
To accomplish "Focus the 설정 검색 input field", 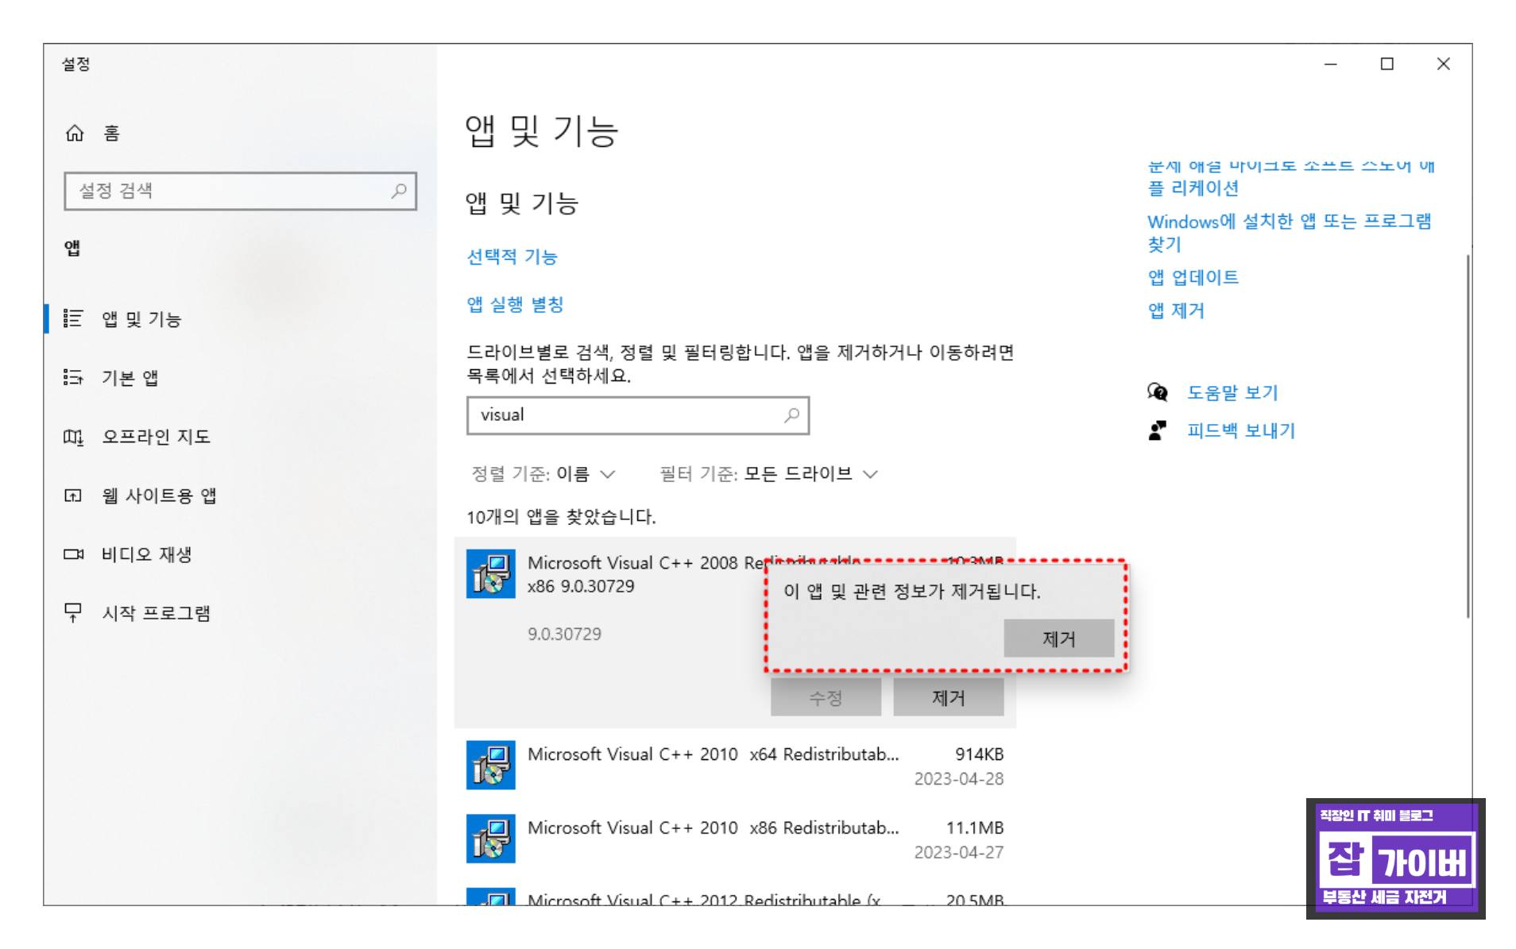I will point(240,191).
